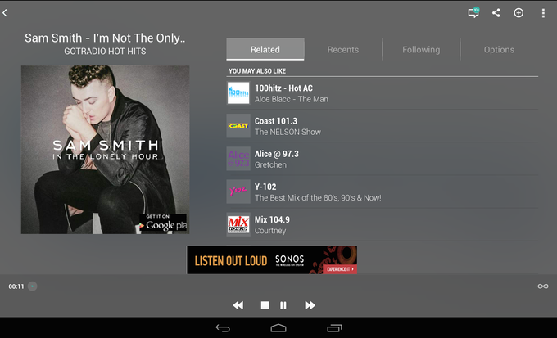The height and width of the screenshot is (338, 557).
Task: Select the Y-102 station
Action: tap(383, 192)
